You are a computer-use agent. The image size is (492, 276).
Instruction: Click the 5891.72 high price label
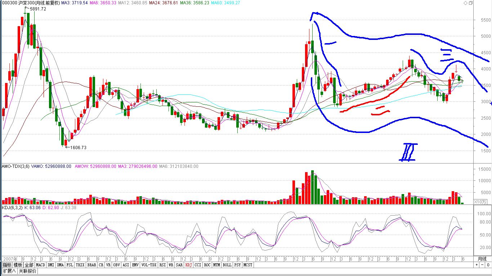point(38,9)
